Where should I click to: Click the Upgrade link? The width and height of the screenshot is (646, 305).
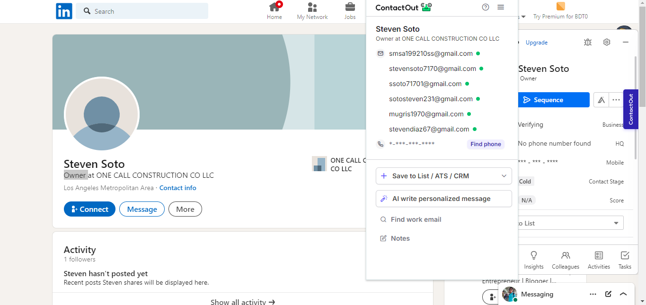[537, 43]
